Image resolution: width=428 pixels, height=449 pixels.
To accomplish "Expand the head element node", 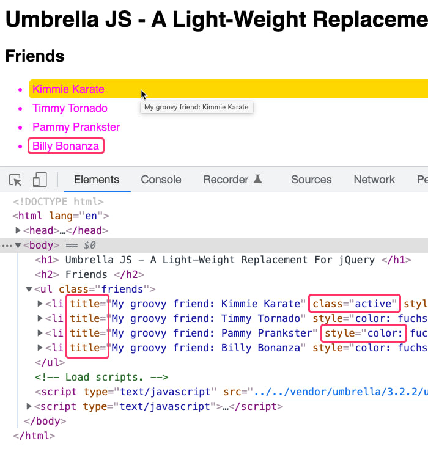I will [18, 230].
